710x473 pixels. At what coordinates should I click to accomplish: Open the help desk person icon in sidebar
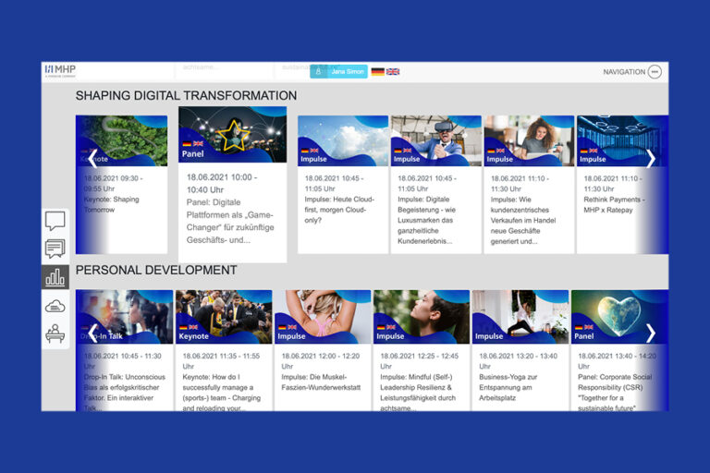(x=55, y=334)
